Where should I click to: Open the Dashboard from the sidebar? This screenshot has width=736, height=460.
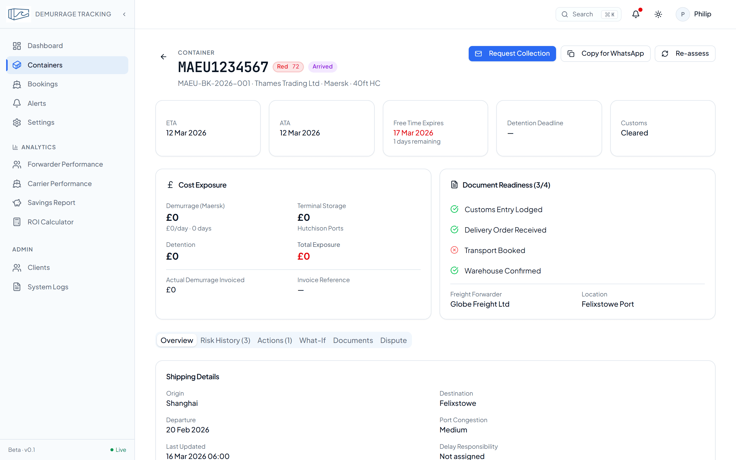click(45, 46)
